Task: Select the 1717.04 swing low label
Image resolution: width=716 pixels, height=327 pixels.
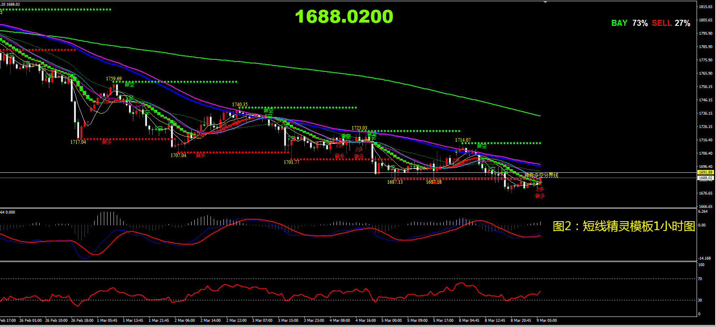Action: pyautogui.click(x=78, y=142)
